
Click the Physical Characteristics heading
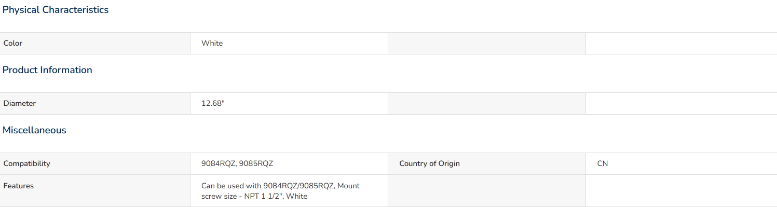tap(56, 10)
